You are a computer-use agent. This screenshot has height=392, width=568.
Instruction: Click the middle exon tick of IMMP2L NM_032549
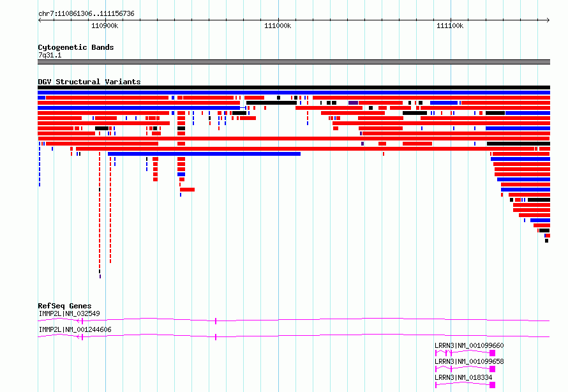point(216,321)
